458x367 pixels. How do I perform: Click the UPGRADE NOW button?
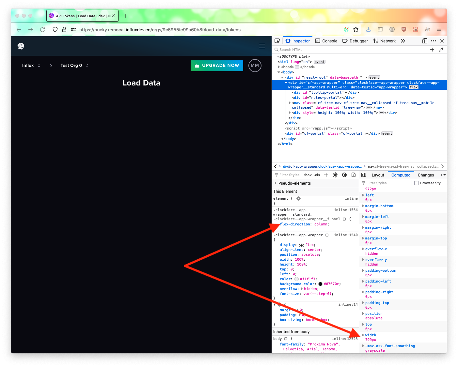pyautogui.click(x=217, y=65)
